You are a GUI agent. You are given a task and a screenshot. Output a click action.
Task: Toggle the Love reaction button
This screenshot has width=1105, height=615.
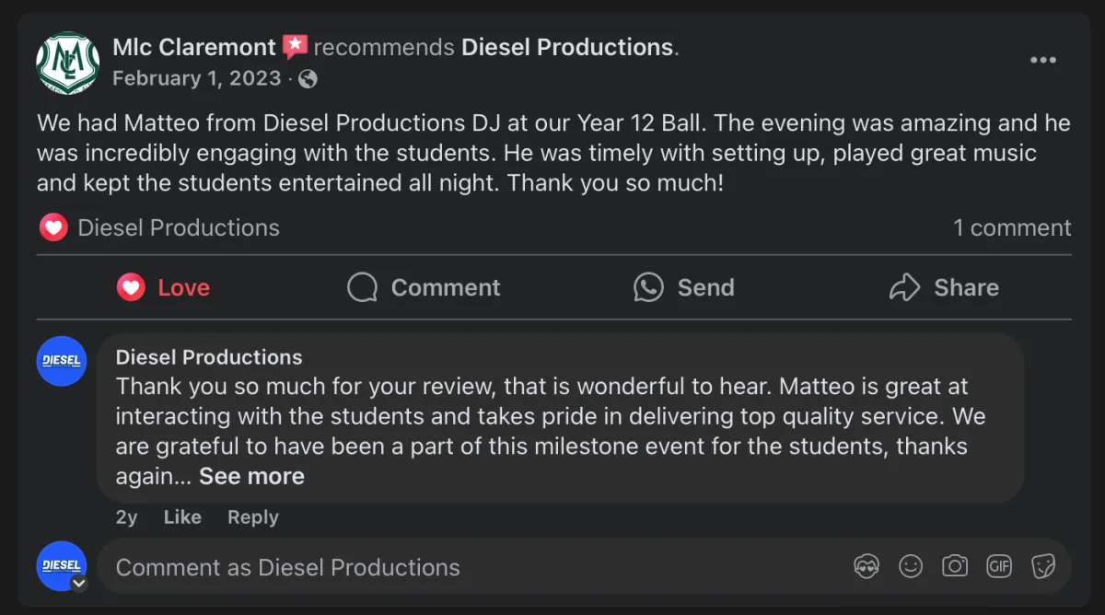point(164,287)
